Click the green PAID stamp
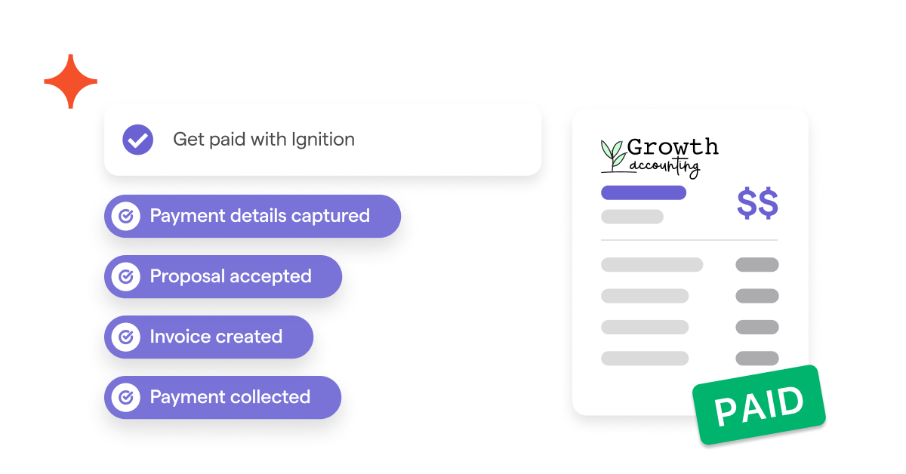 click(758, 405)
